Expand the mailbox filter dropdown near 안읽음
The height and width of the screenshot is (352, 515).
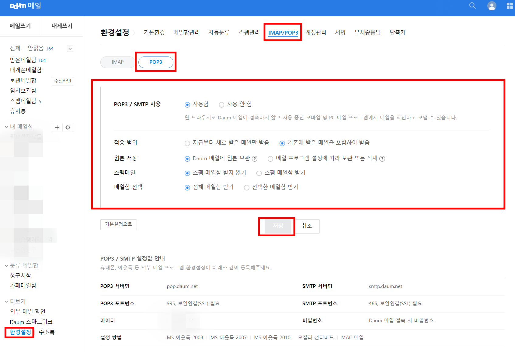coord(70,49)
